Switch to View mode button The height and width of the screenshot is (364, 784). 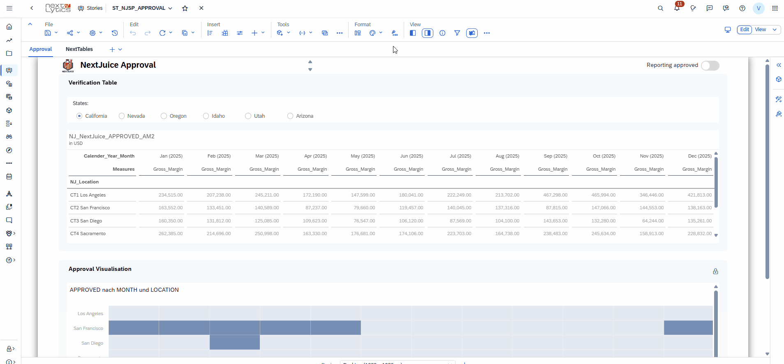[x=761, y=30]
